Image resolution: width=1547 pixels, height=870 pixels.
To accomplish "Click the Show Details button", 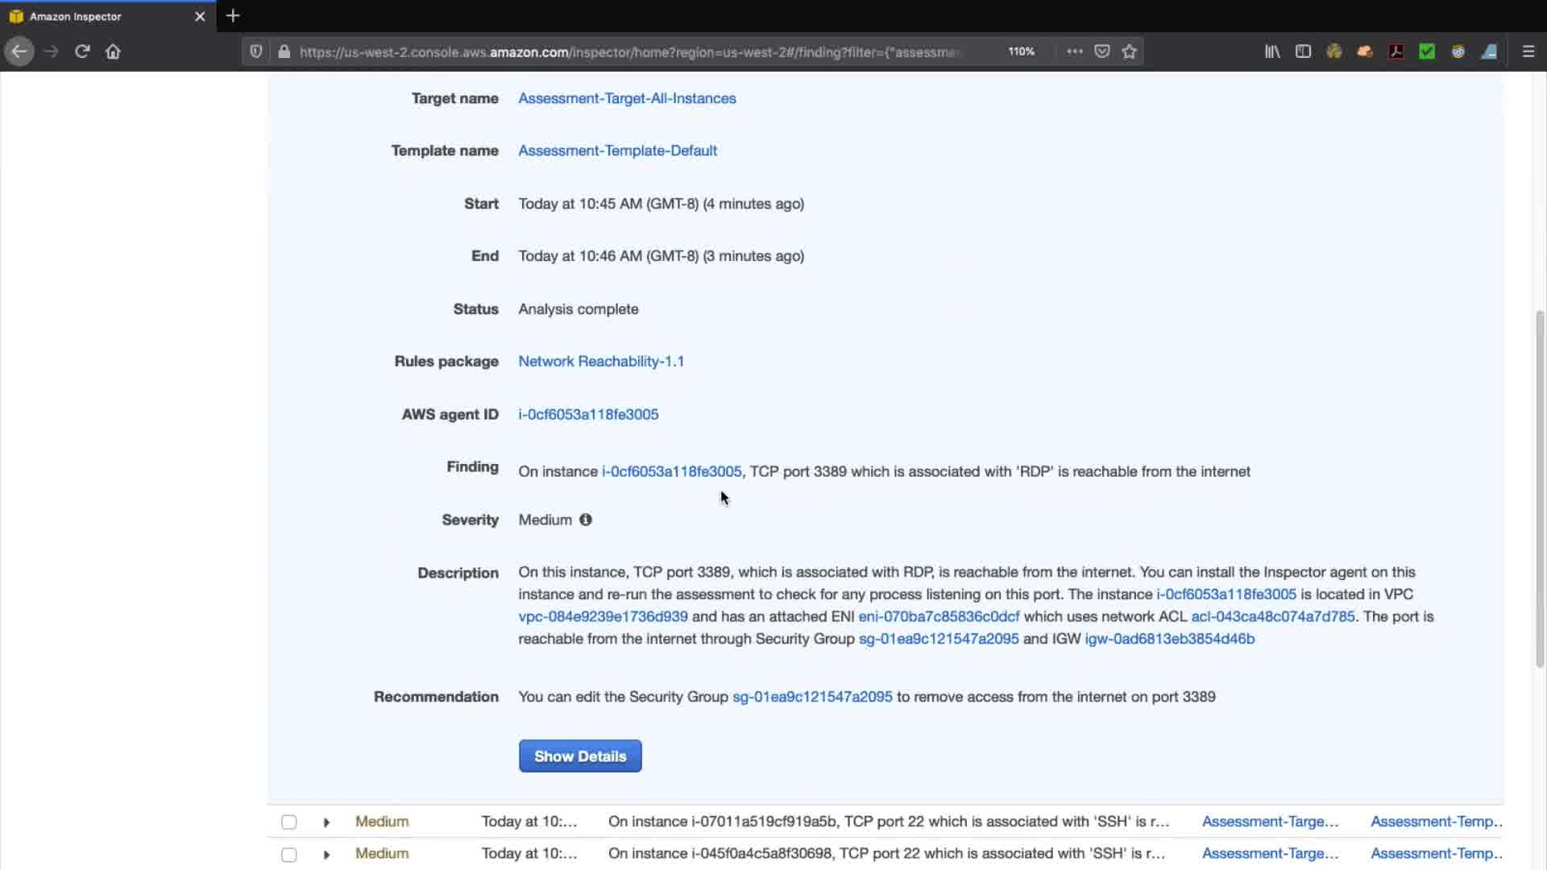I will pyautogui.click(x=580, y=756).
